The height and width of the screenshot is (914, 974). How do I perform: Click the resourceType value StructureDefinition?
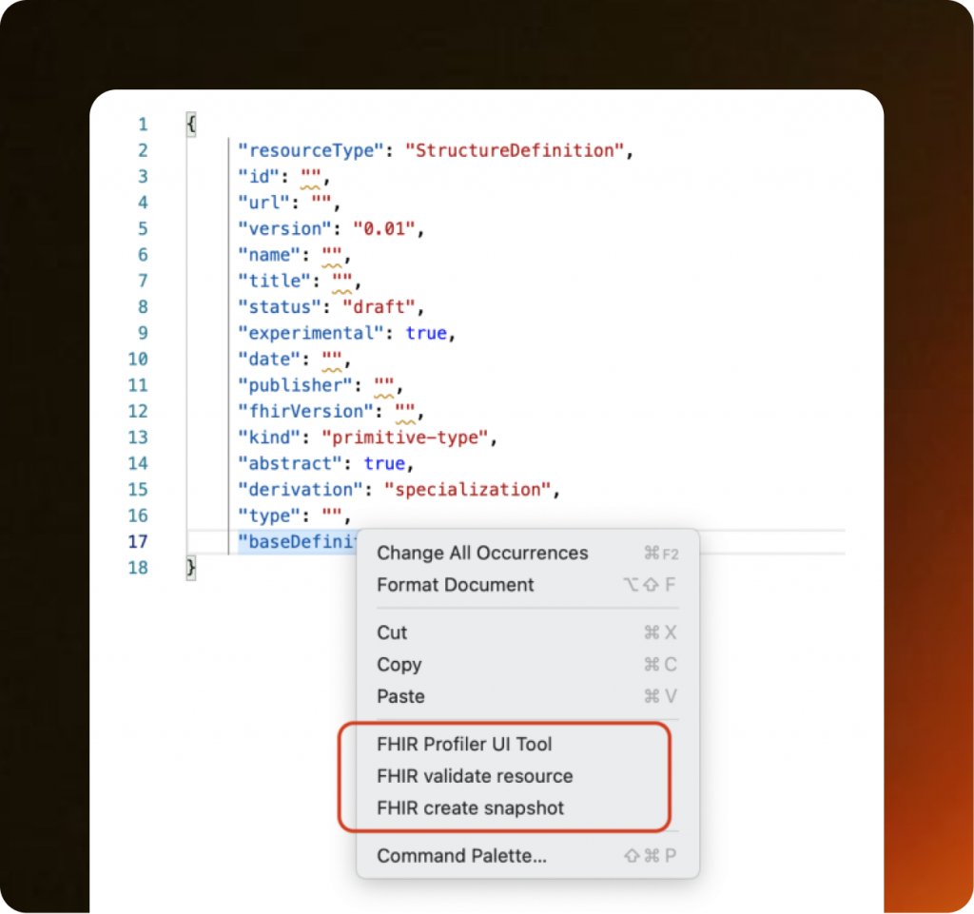click(516, 150)
